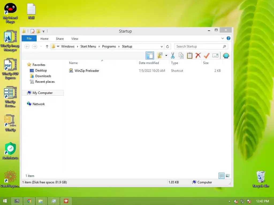
Task: Open My Friend Pingu desktop shortcut
Action: click(x=10, y=13)
